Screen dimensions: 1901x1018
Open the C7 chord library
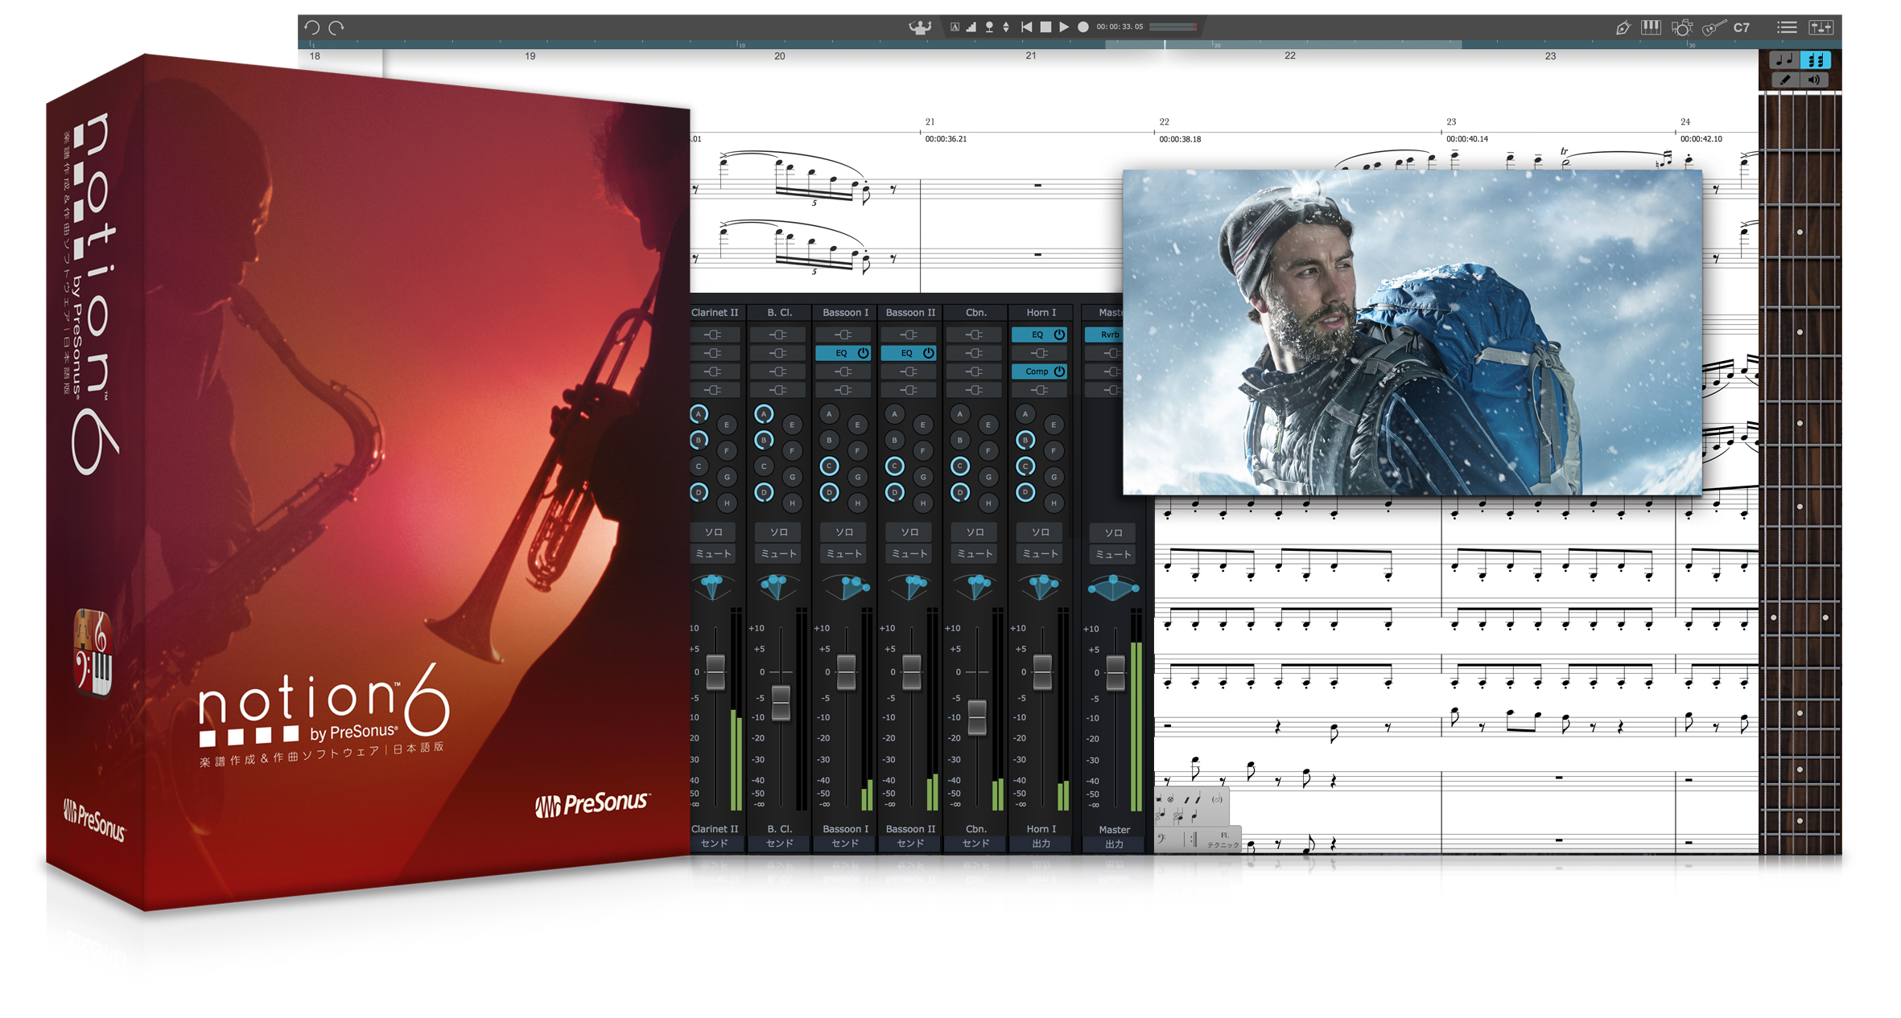click(1742, 27)
